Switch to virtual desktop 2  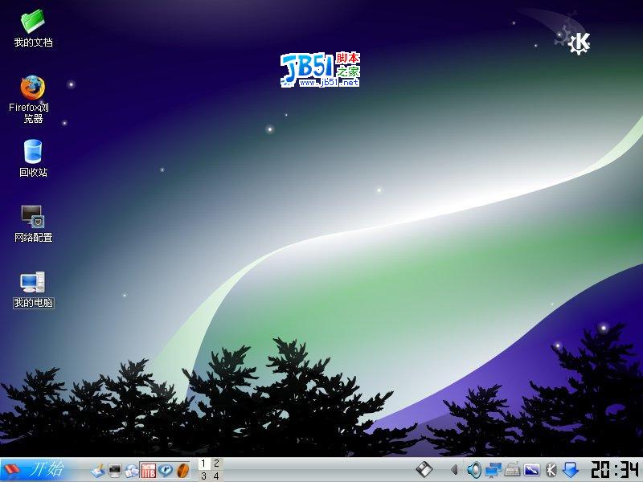point(216,464)
